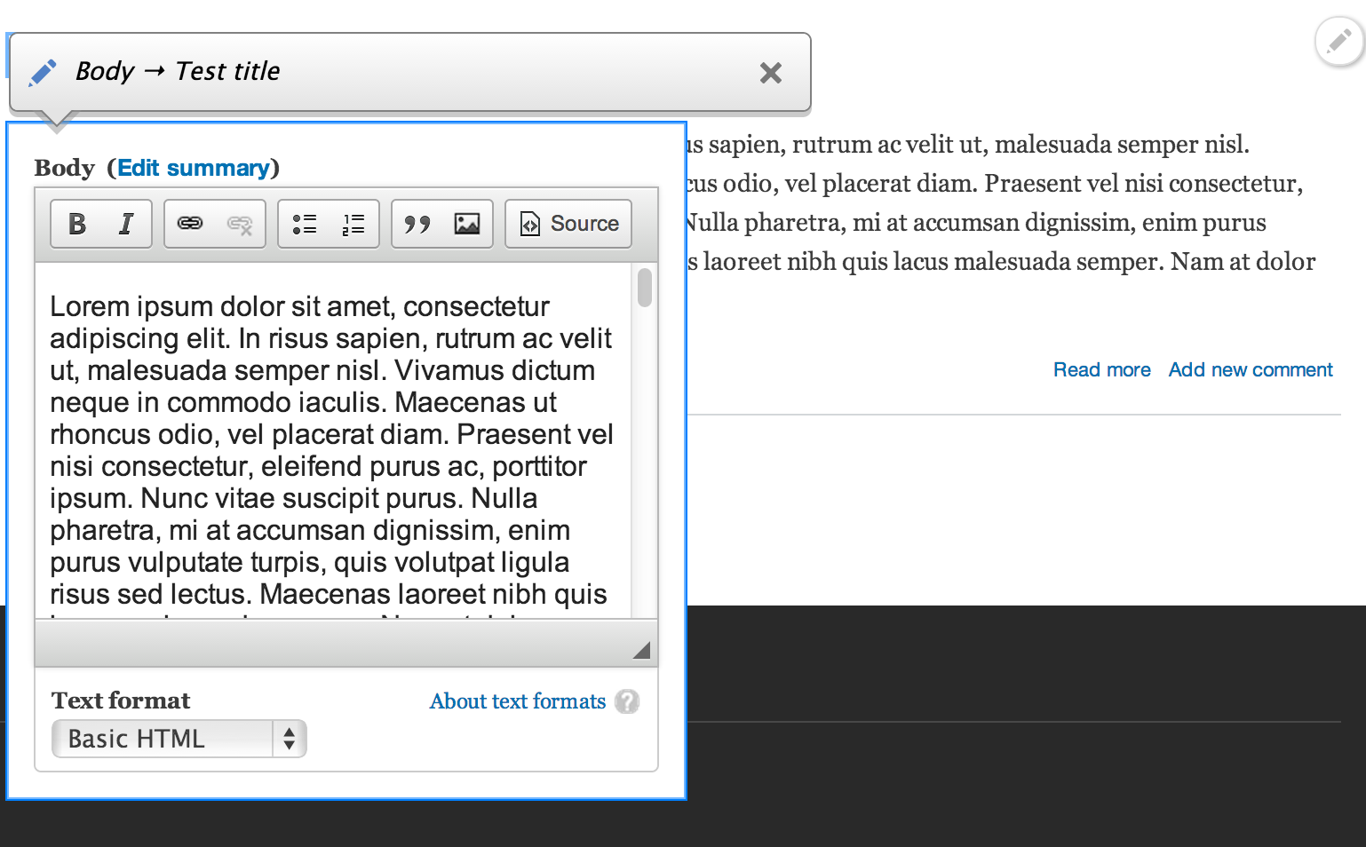1366x847 pixels.
Task: Open the Text format selector showing Basic HTML
Action: (x=178, y=738)
